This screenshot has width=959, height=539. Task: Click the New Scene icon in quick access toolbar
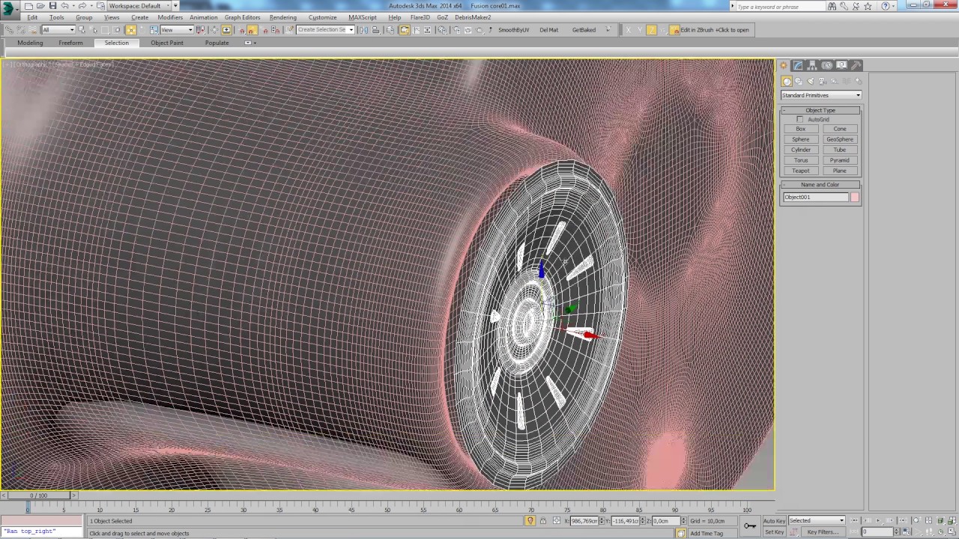coord(28,6)
